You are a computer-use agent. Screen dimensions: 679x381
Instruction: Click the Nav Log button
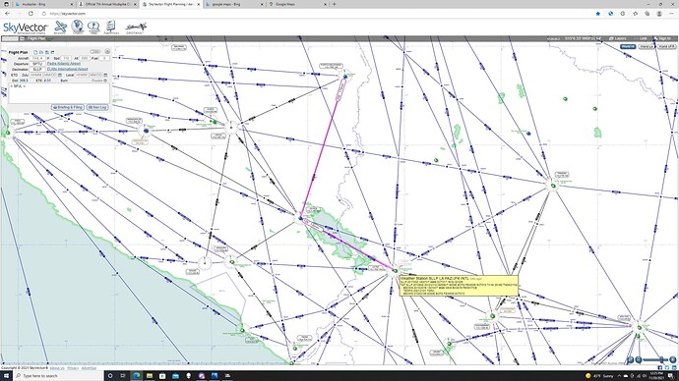tap(97, 107)
